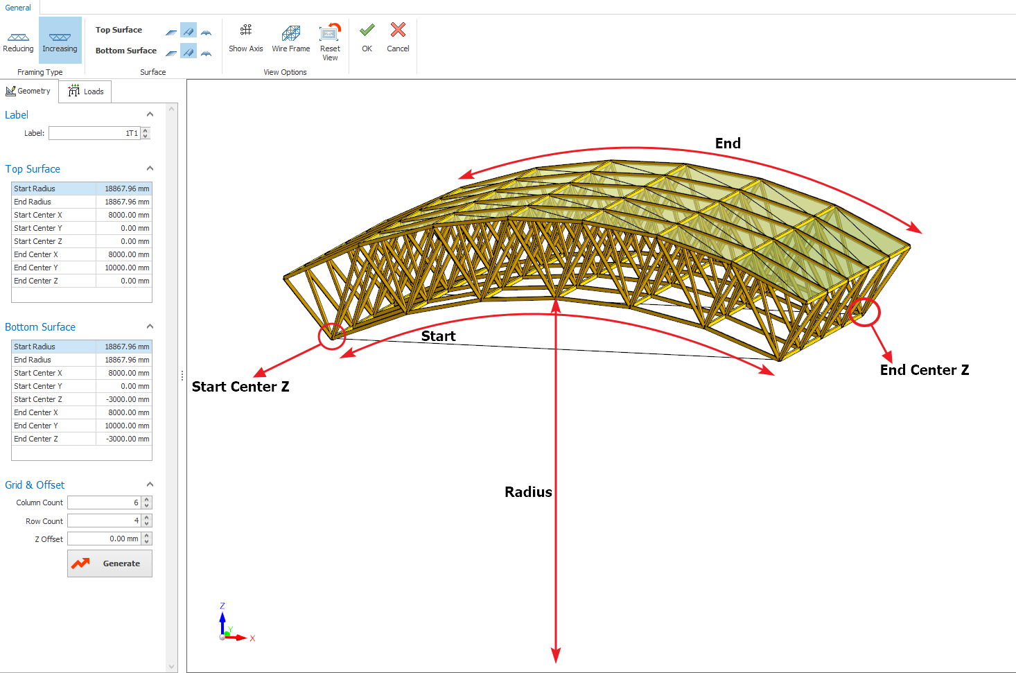
Task: Open the Geometry tab
Action: click(x=28, y=91)
